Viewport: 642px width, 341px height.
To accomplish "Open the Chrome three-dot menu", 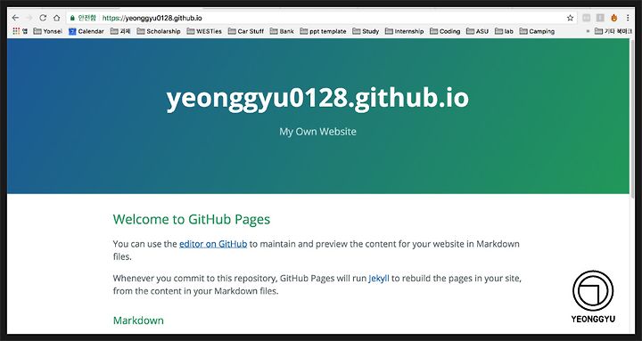I will click(x=628, y=18).
